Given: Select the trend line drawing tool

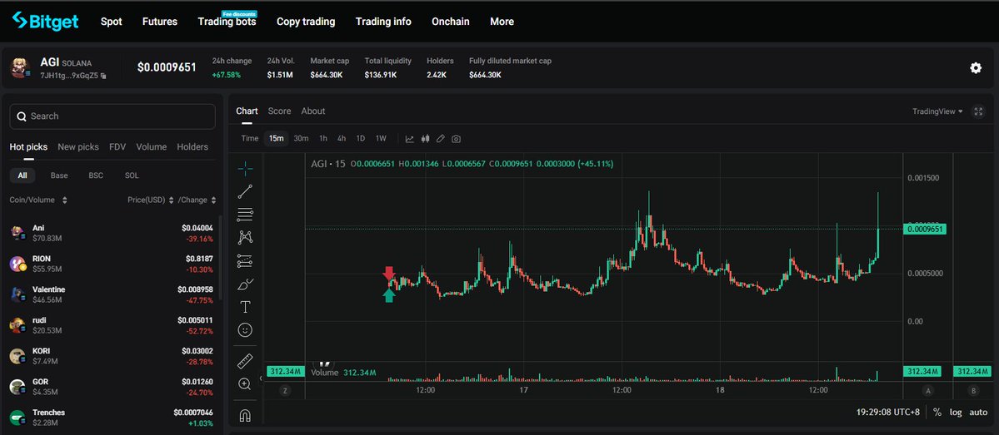Looking at the screenshot, I should (x=245, y=191).
